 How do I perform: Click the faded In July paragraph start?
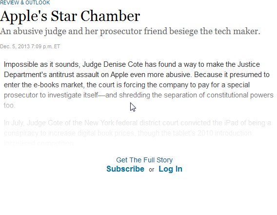coord(14,123)
